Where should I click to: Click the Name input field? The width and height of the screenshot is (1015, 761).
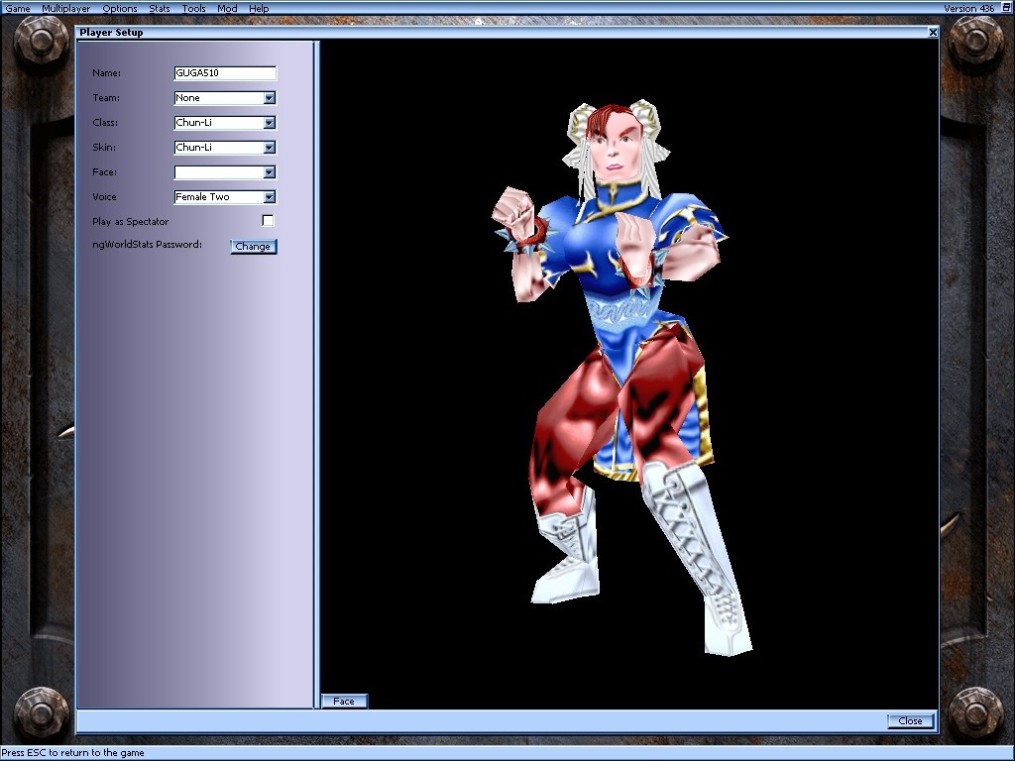point(225,73)
